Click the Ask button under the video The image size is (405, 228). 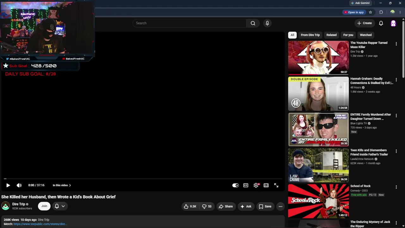(x=246, y=206)
